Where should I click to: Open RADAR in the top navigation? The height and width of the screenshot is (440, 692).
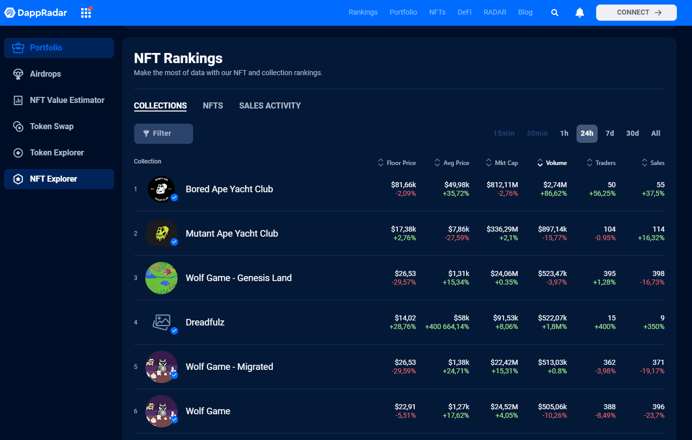click(495, 13)
